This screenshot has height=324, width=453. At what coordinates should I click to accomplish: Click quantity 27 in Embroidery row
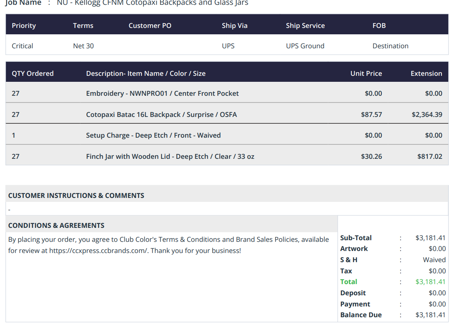point(16,93)
